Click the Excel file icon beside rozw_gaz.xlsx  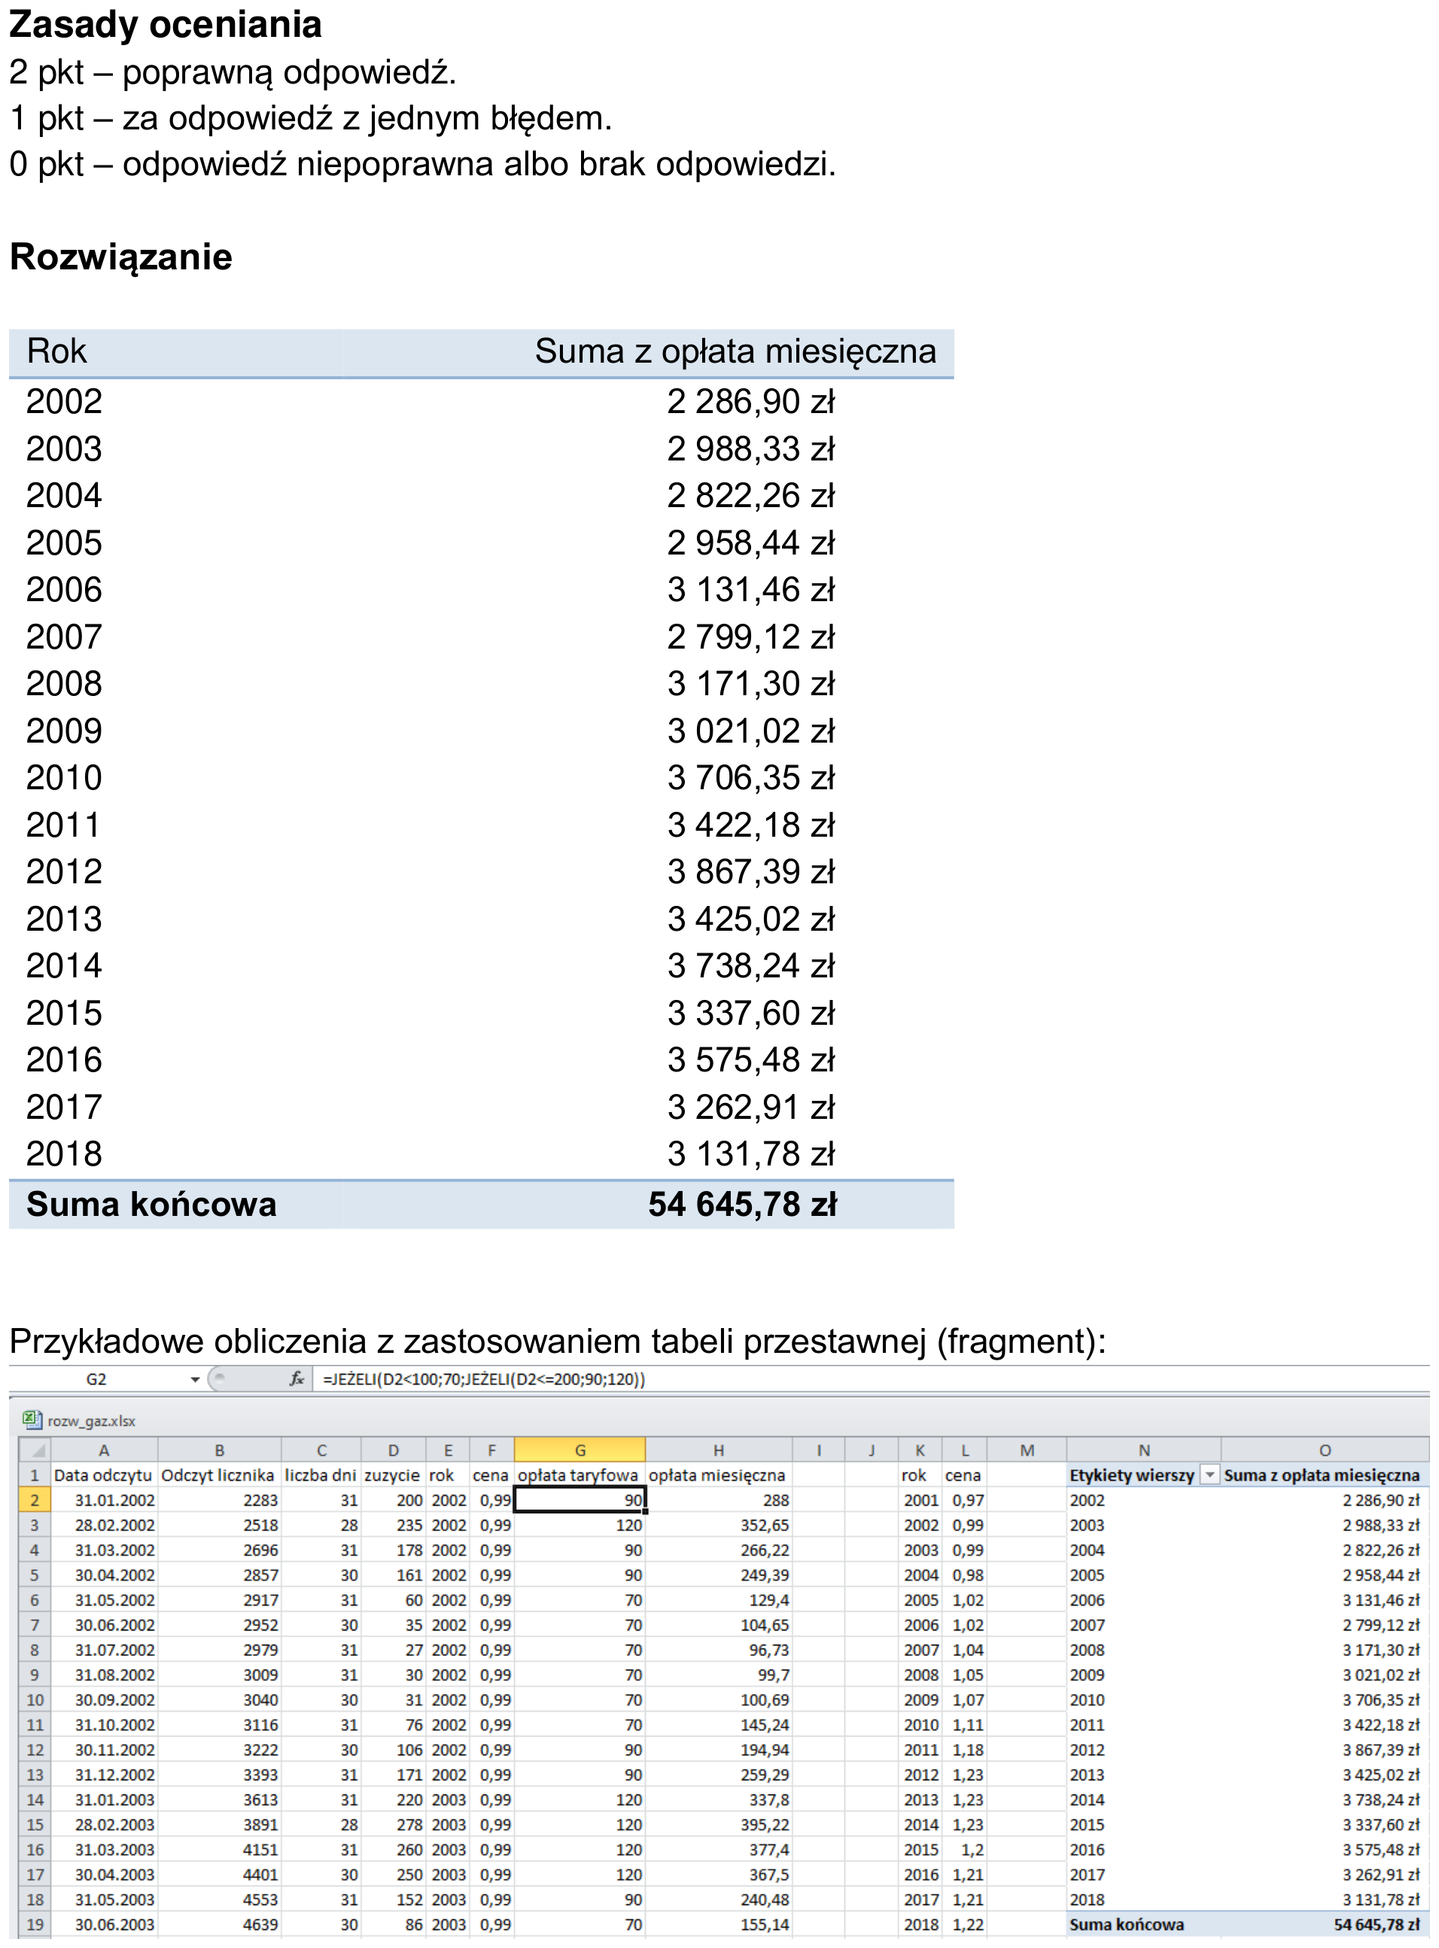coord(32,1421)
